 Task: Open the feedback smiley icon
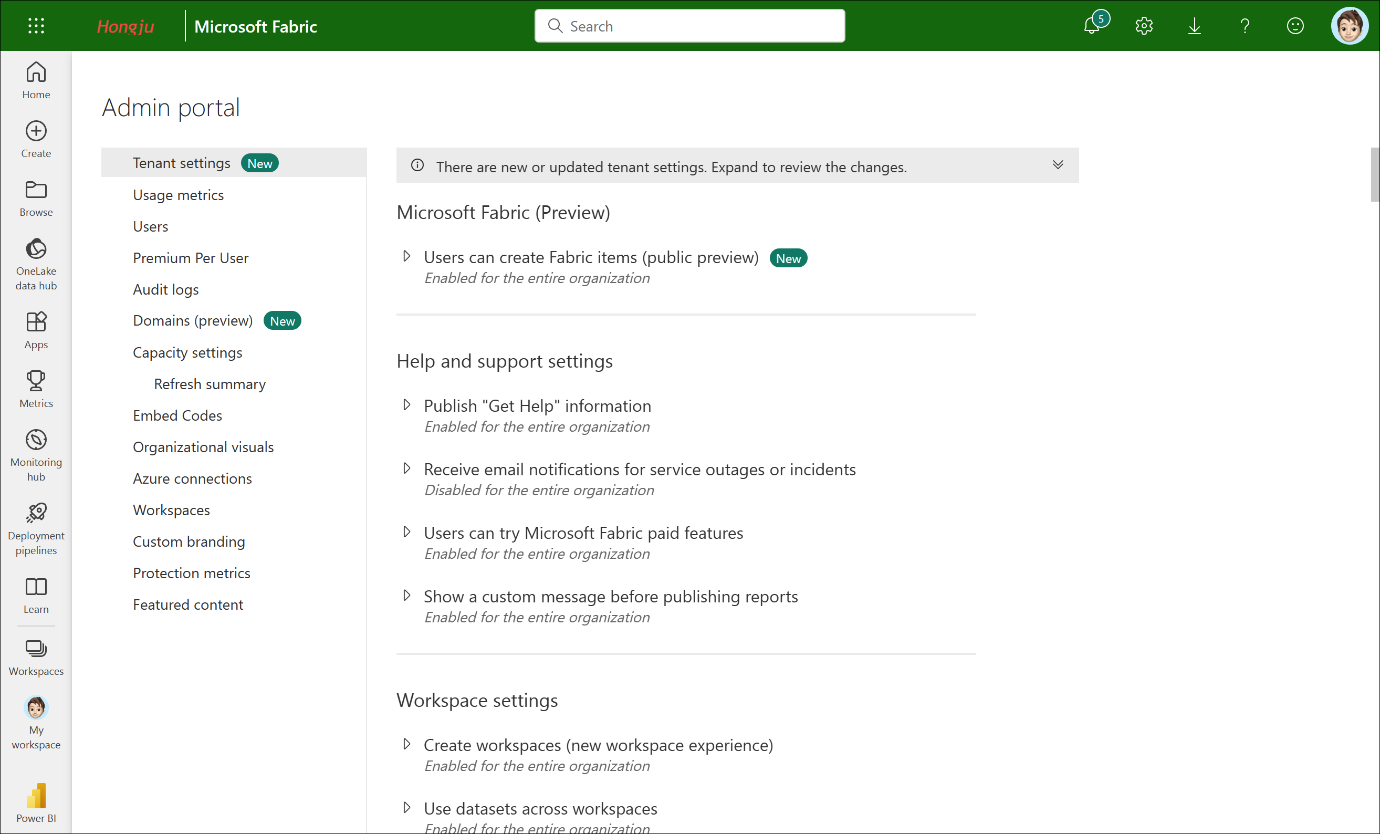tap(1295, 26)
